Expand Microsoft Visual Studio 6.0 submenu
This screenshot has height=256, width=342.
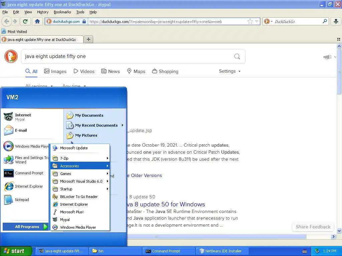(x=80, y=181)
